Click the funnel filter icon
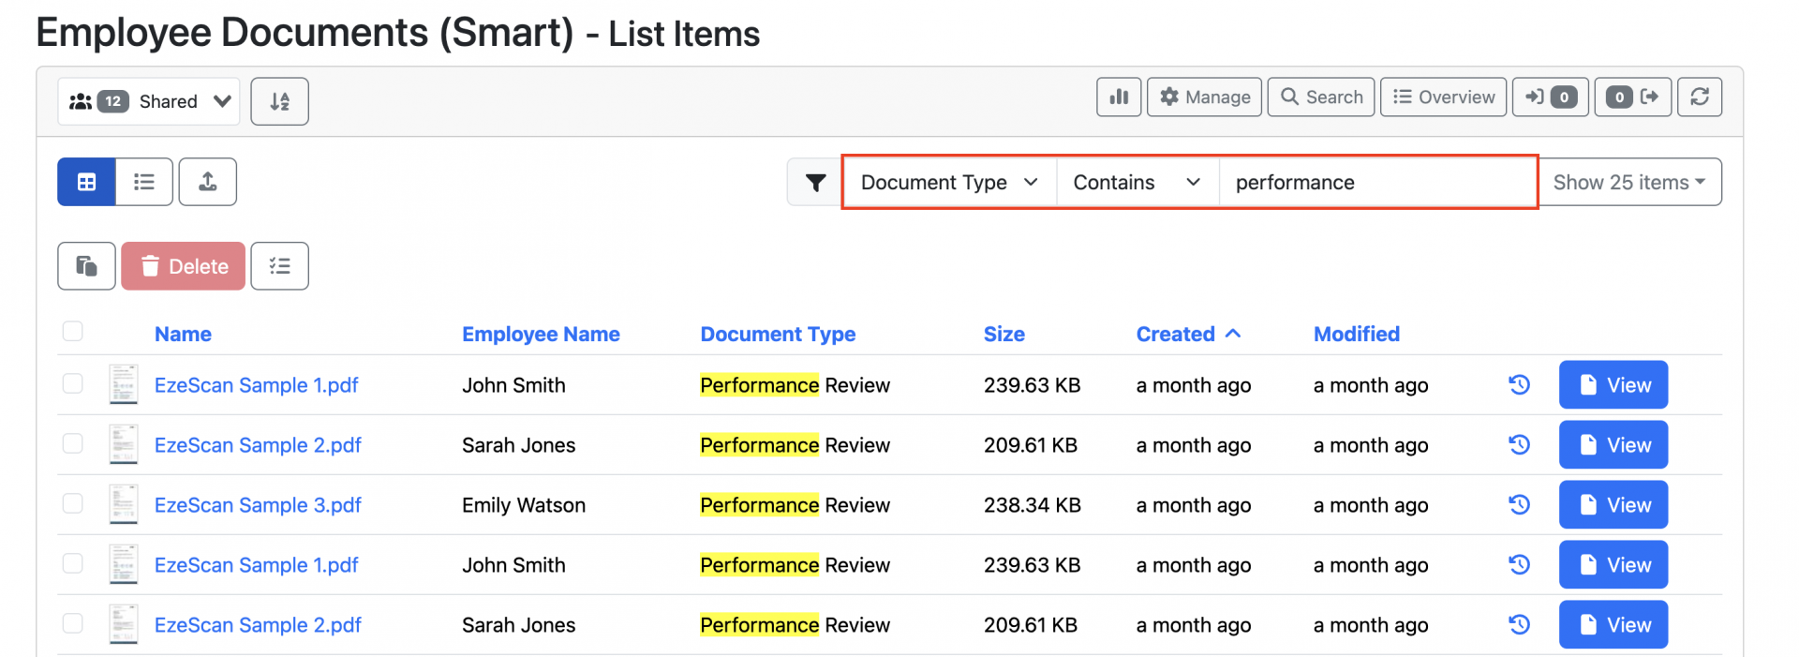 tap(815, 182)
